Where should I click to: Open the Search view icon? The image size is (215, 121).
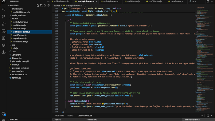pyautogui.click(x=3, y=9)
